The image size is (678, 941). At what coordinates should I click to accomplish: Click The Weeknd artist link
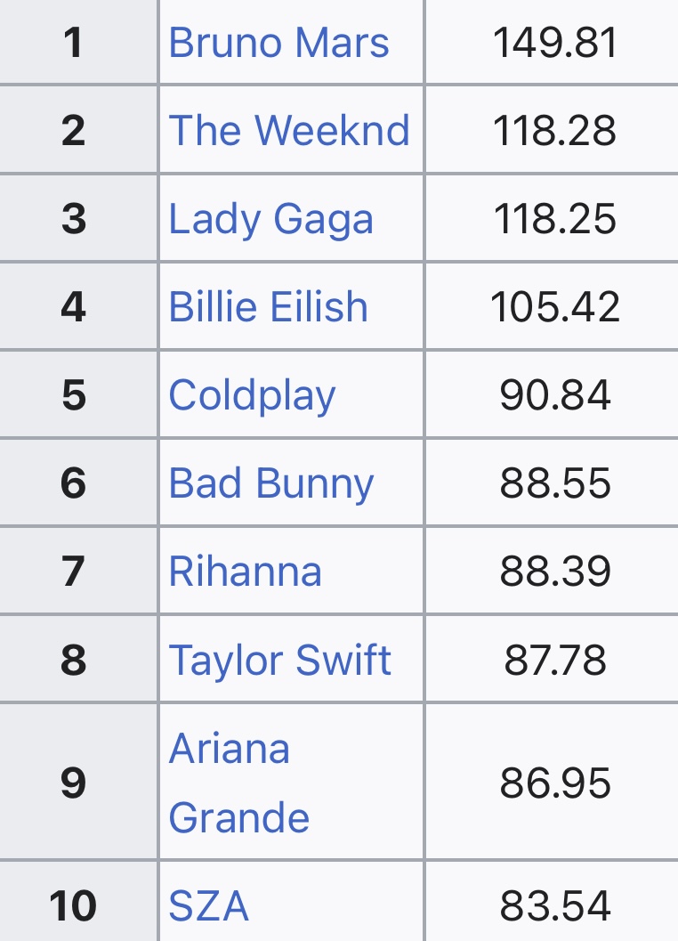[x=289, y=130]
